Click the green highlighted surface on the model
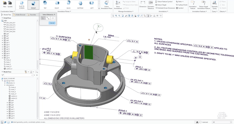This screenshot has width=234, height=124. tap(89, 52)
